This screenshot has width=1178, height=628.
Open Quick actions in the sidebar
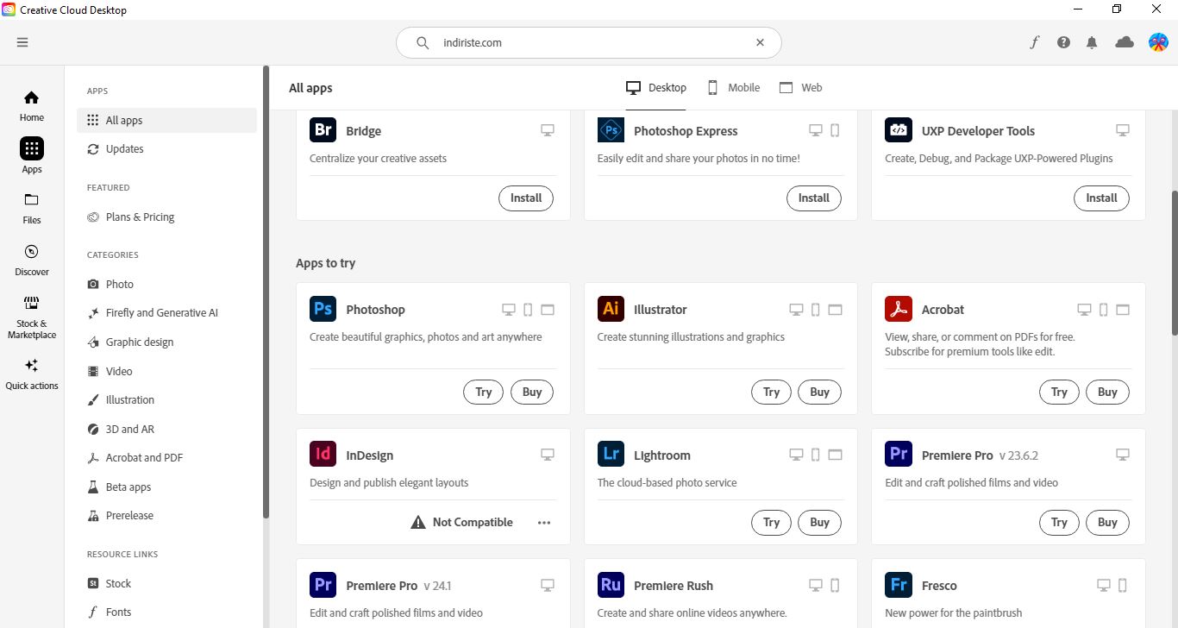pyautogui.click(x=32, y=374)
